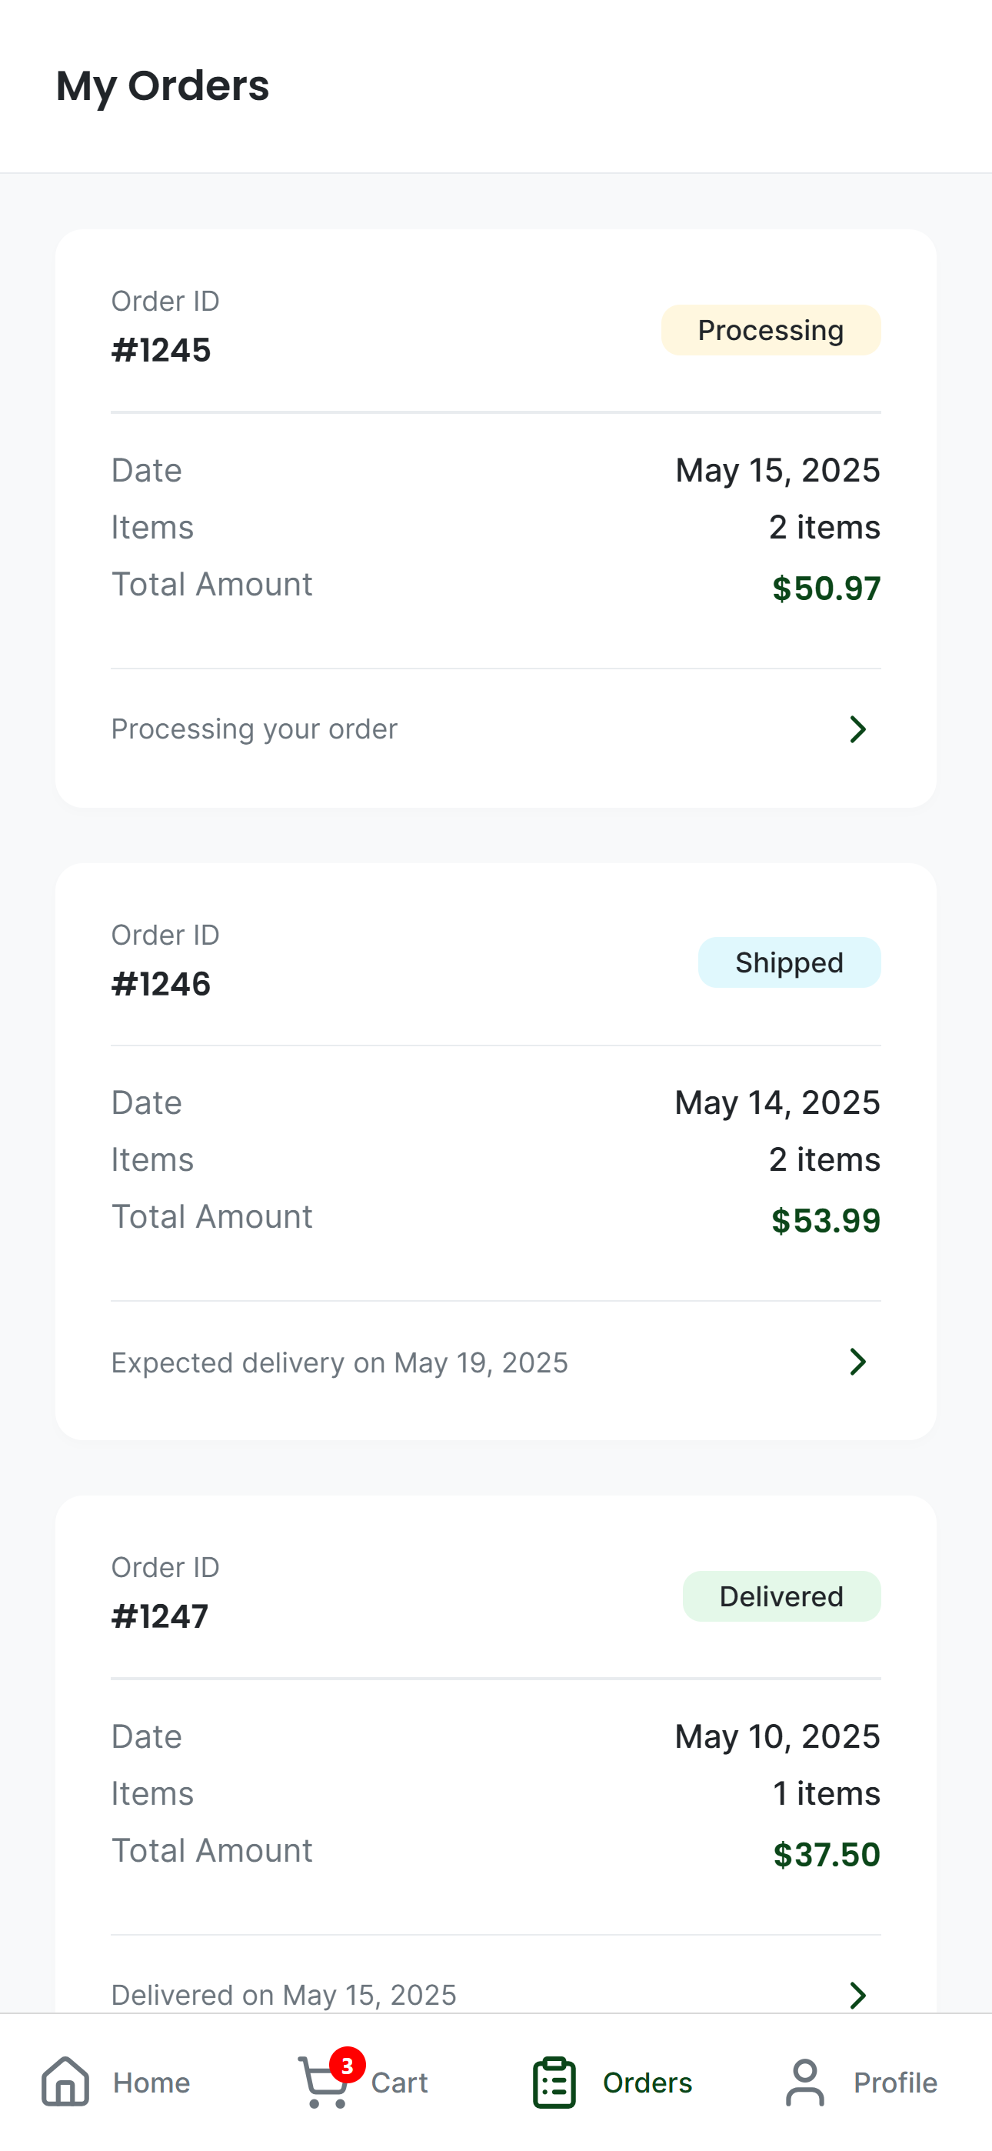Screen dimensions: 992x2151
Task: Open the shopping cart icon
Action: pos(321,2083)
